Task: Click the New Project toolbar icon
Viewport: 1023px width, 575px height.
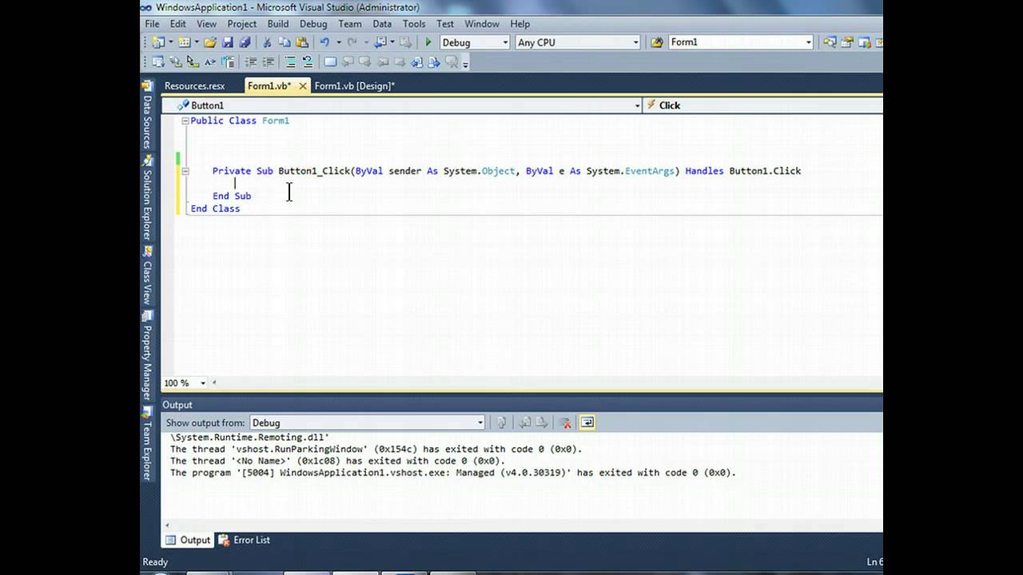Action: click(x=157, y=42)
